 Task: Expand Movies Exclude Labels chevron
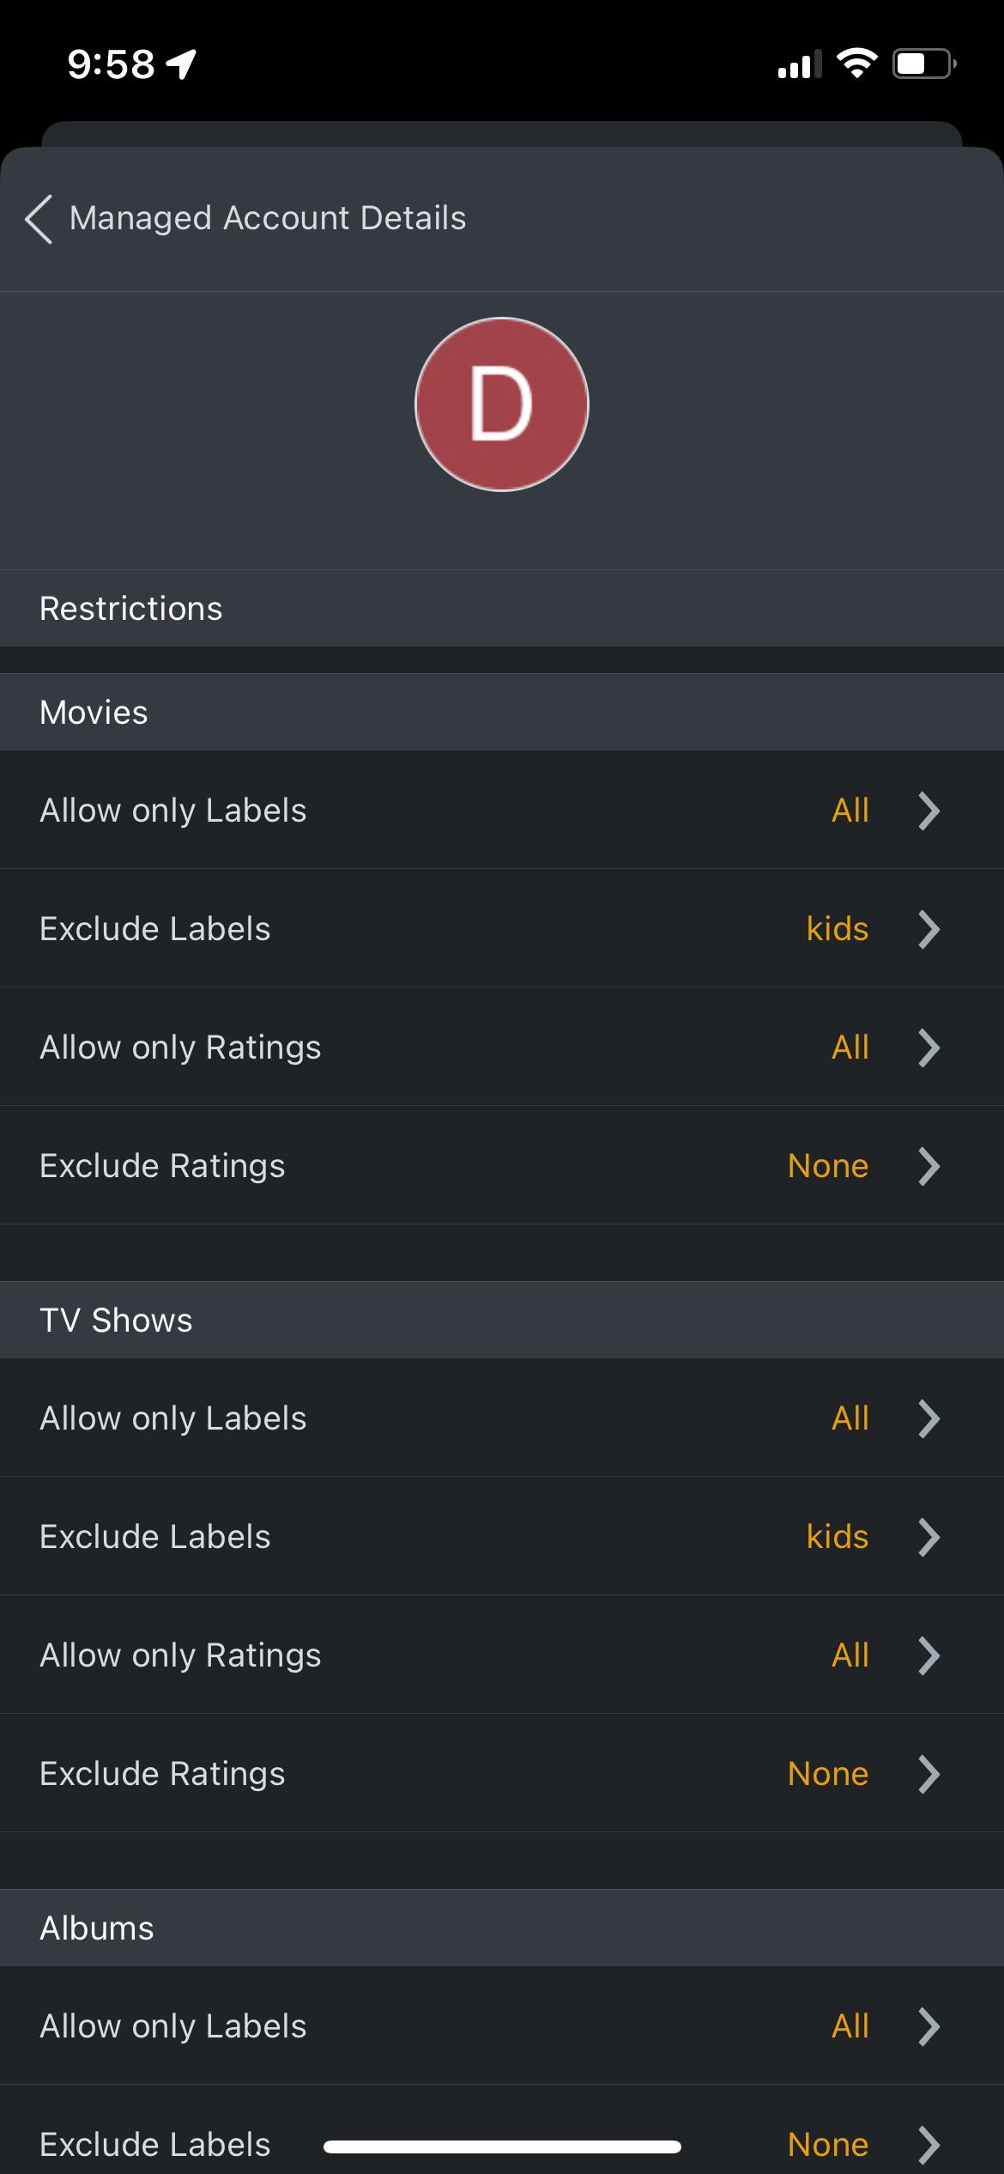pos(928,929)
